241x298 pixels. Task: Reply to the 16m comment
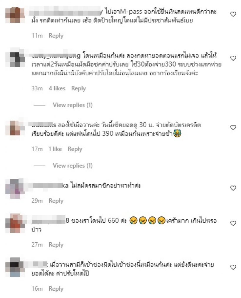click(56, 289)
